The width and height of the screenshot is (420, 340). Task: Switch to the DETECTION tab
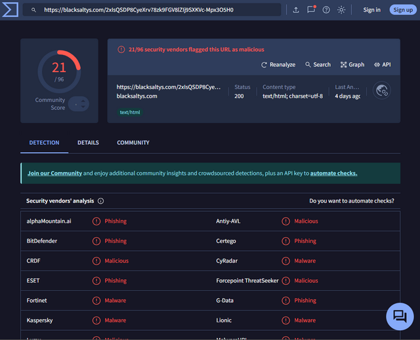[44, 143]
